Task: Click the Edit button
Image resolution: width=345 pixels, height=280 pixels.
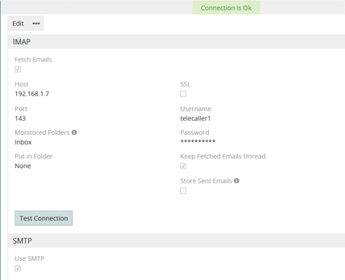Action: [x=18, y=23]
